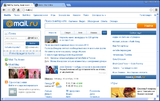Expand more news tabs with ellipsis button
Viewport: 160px width, 101px height.
coord(104,33)
